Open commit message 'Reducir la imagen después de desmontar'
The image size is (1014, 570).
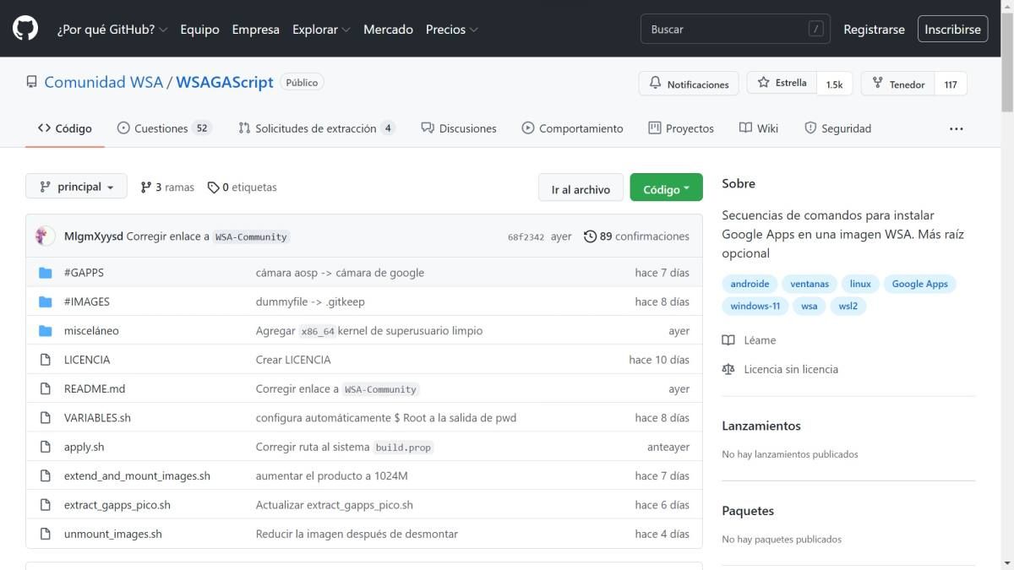click(357, 534)
